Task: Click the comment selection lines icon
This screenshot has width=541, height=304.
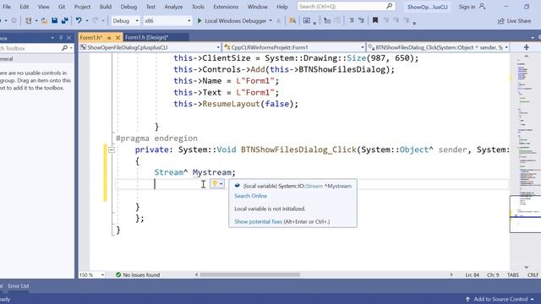Action: pyautogui.click(x=351, y=20)
